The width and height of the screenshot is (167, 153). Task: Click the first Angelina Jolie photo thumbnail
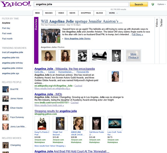click(x=49, y=56)
